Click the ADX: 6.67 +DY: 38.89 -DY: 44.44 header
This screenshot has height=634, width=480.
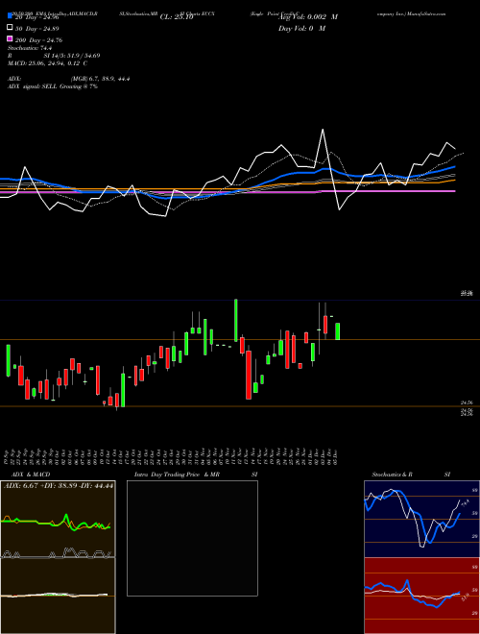click(x=59, y=485)
